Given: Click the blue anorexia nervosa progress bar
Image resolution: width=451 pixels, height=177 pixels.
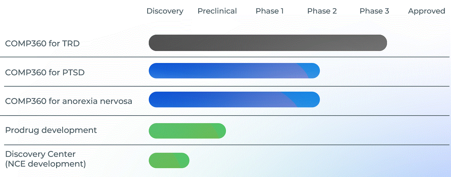Looking at the screenshot, I should 234,100.
